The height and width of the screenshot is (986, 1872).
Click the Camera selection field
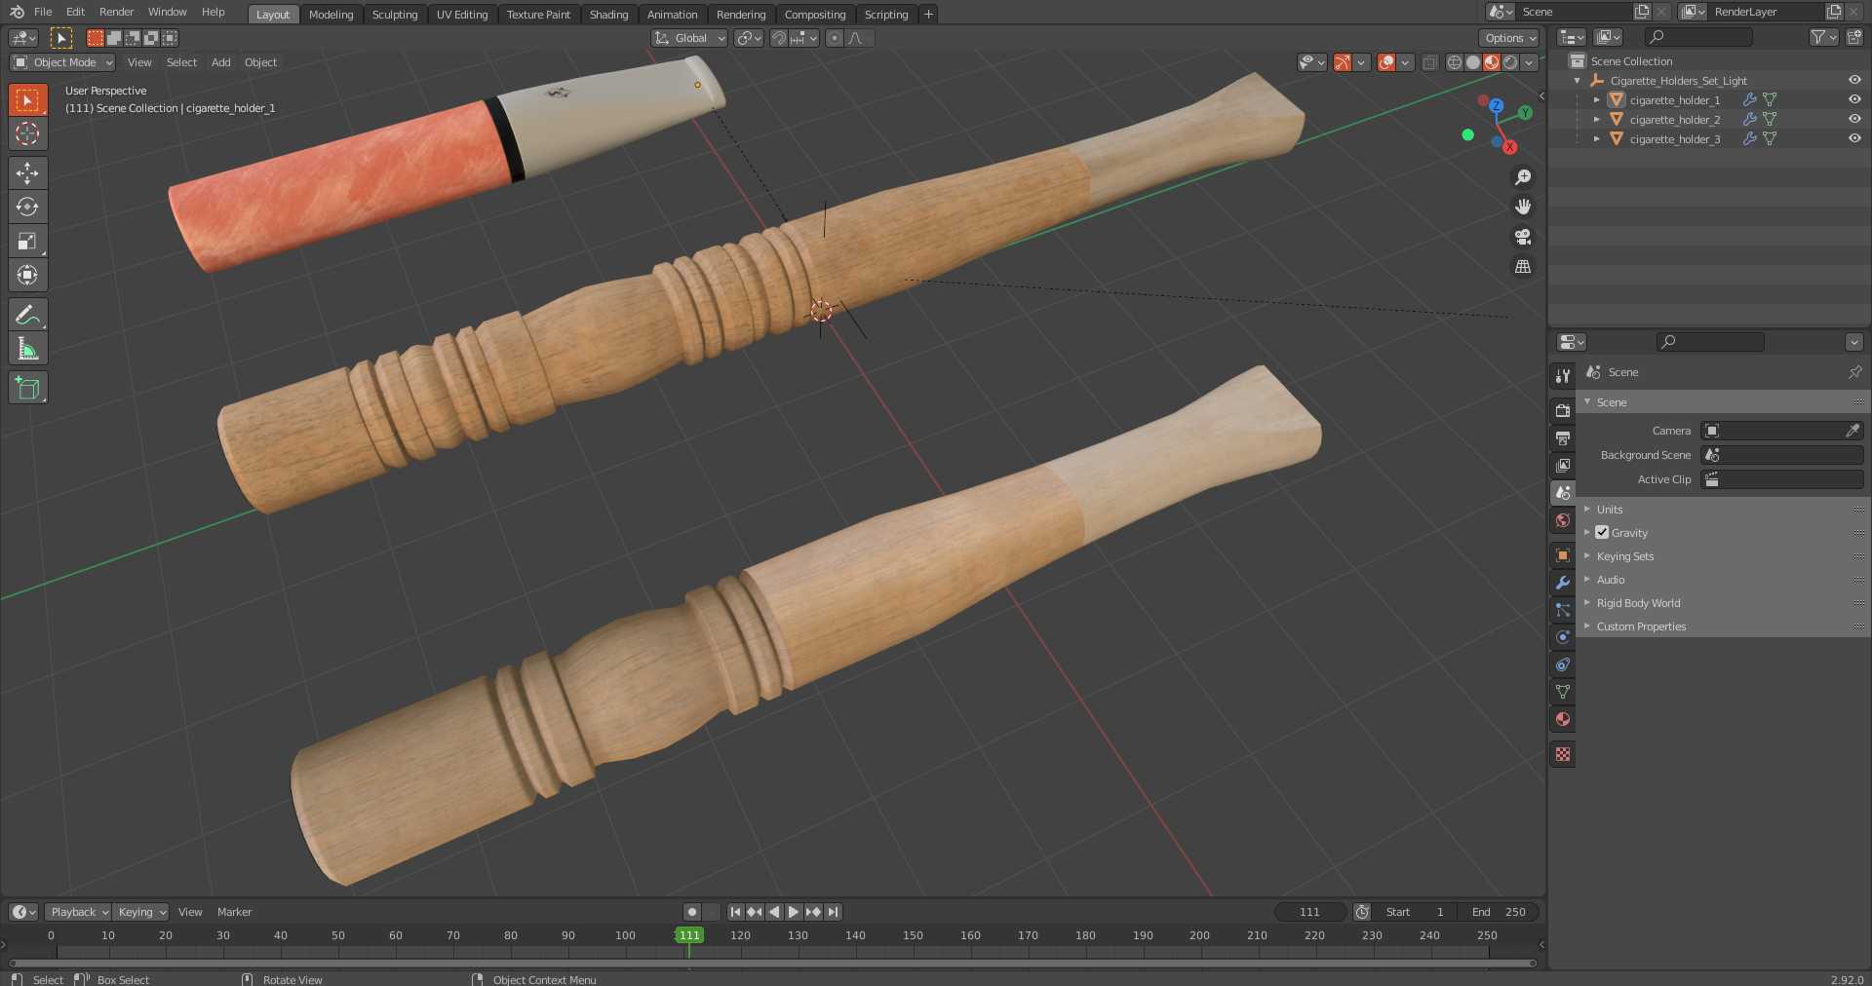pyautogui.click(x=1773, y=431)
